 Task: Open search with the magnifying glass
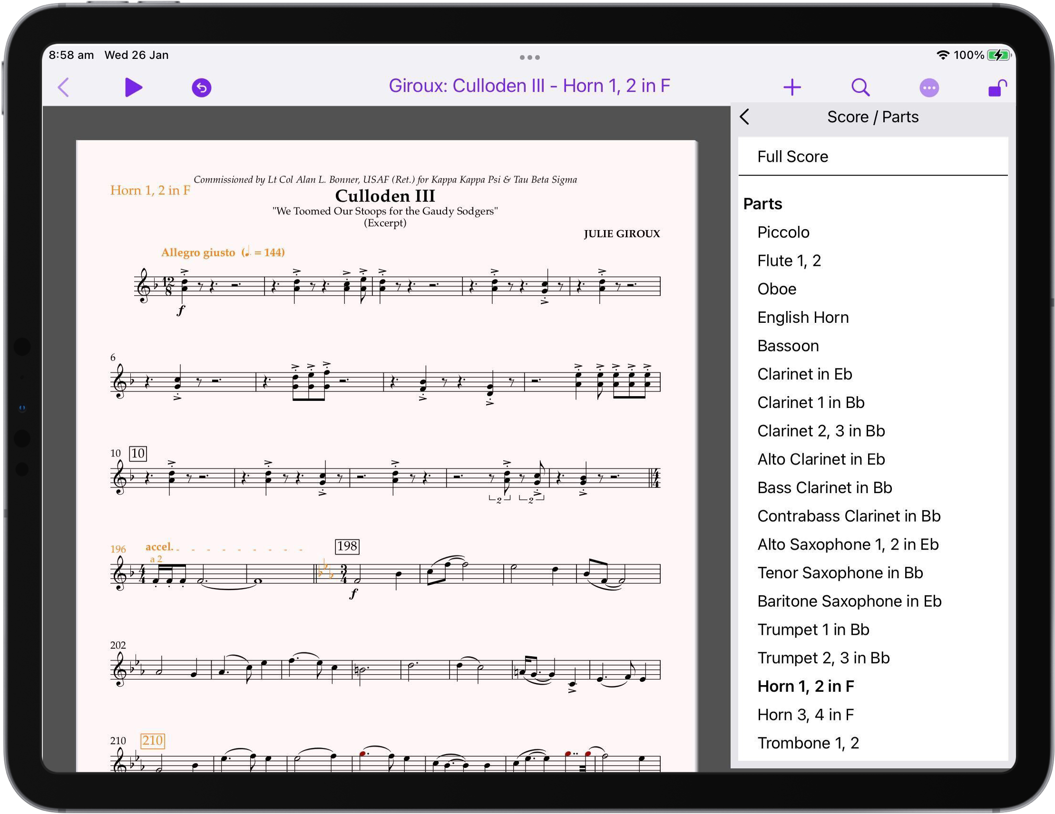coord(860,87)
